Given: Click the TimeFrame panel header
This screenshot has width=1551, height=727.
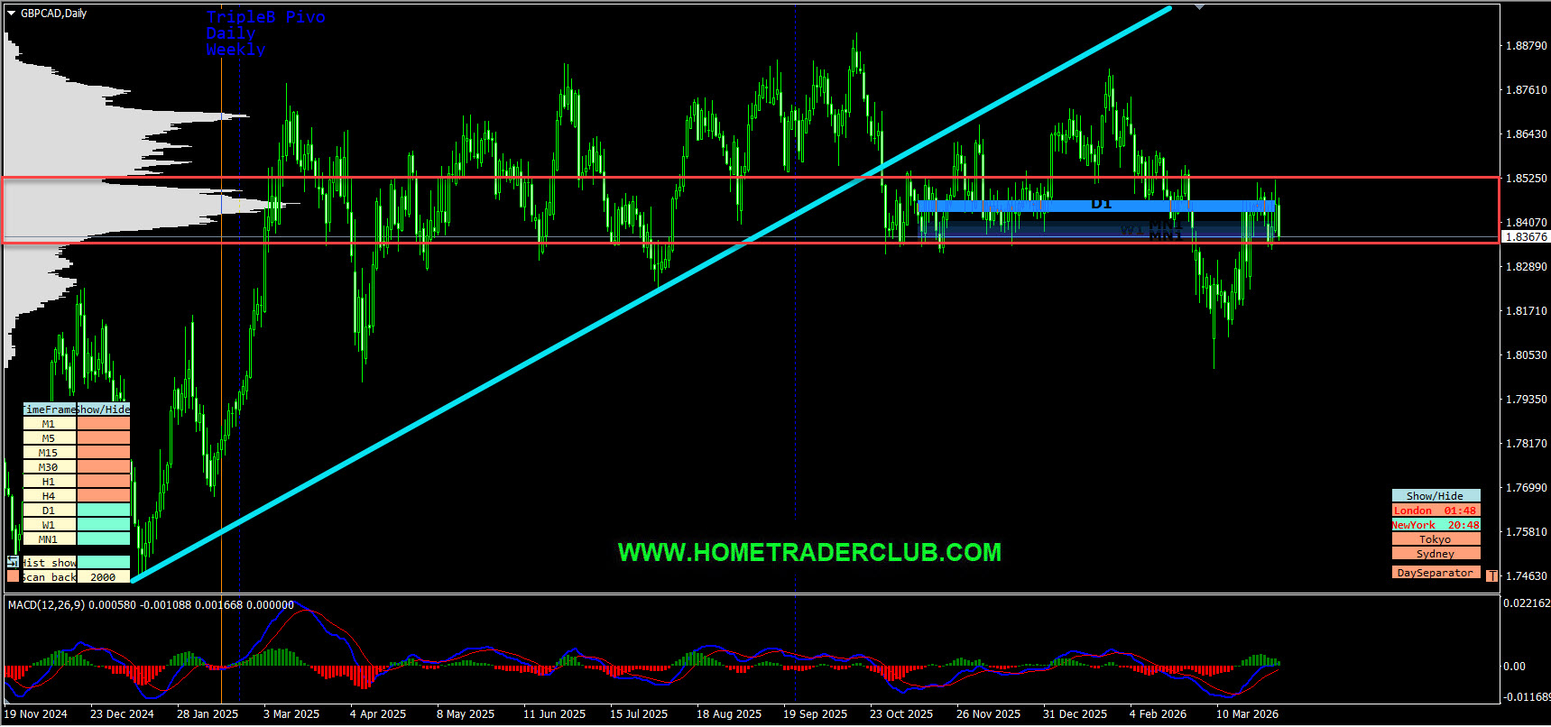Looking at the screenshot, I should click(50, 410).
